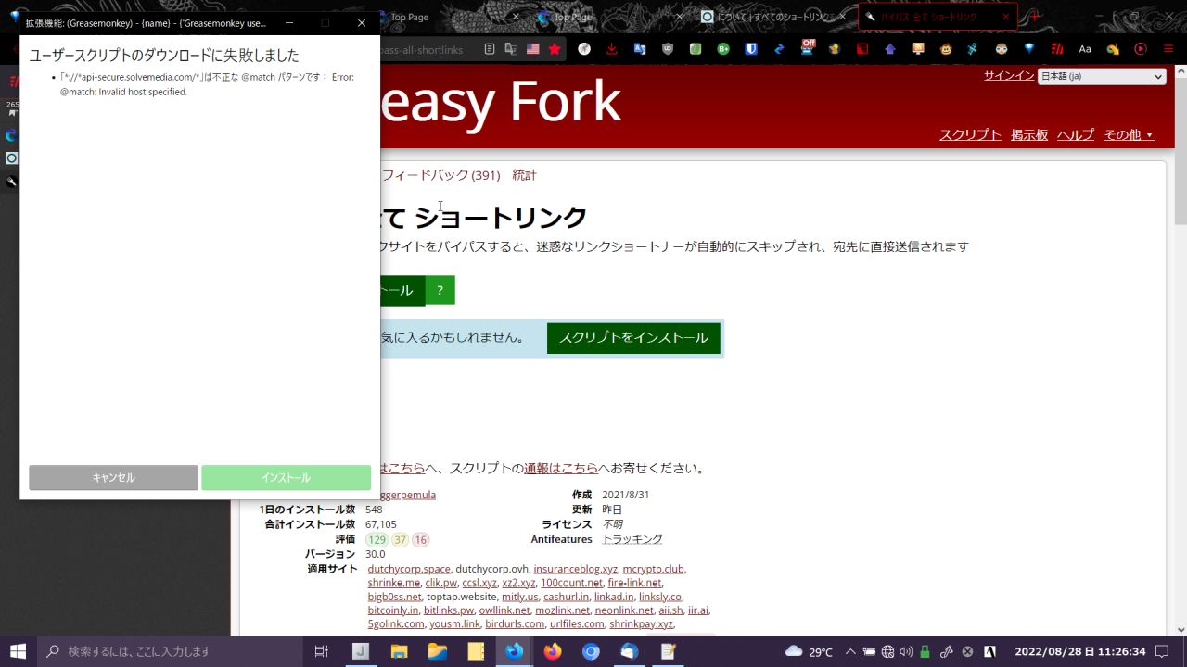Click the 通報はこちら report link
The image size is (1187, 667).
[561, 469]
